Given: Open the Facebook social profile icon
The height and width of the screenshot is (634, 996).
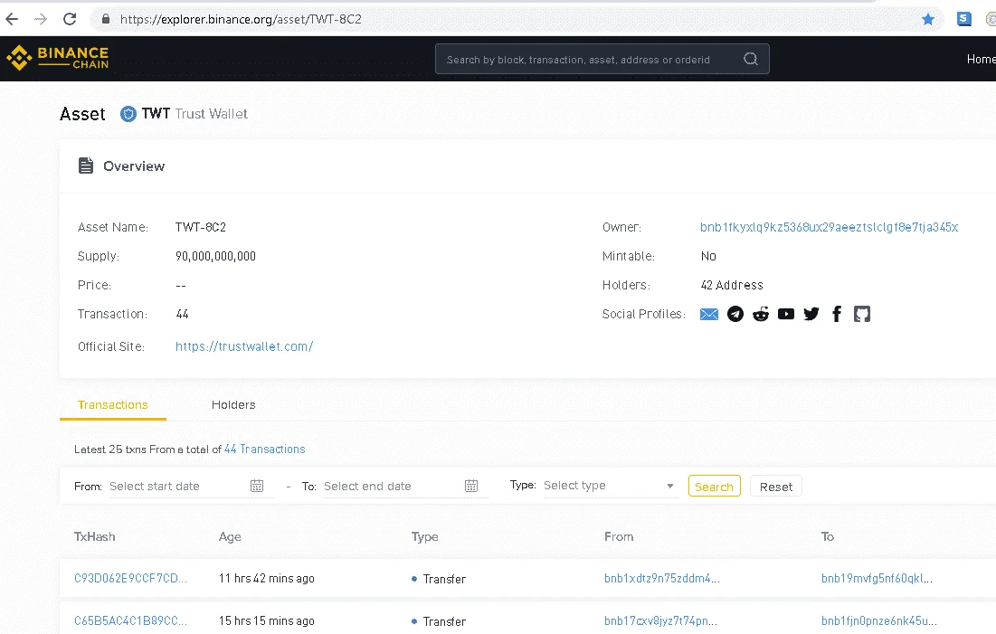Looking at the screenshot, I should [x=837, y=314].
